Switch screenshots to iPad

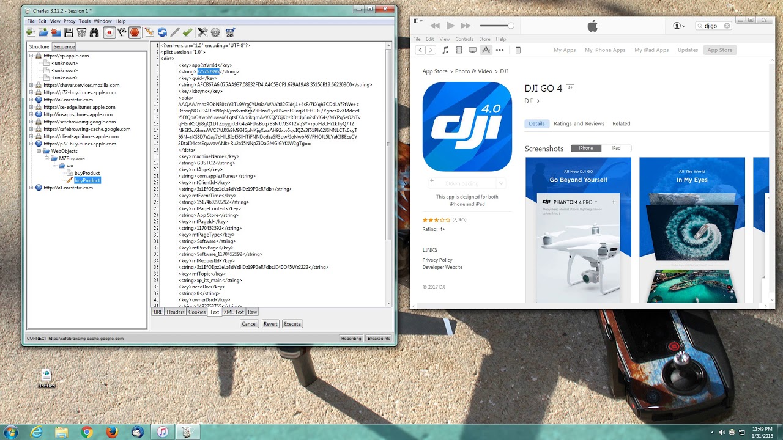[616, 148]
